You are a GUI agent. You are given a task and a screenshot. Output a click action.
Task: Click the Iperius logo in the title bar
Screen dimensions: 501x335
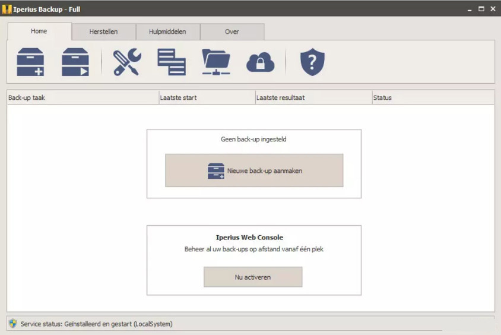pos(7,10)
